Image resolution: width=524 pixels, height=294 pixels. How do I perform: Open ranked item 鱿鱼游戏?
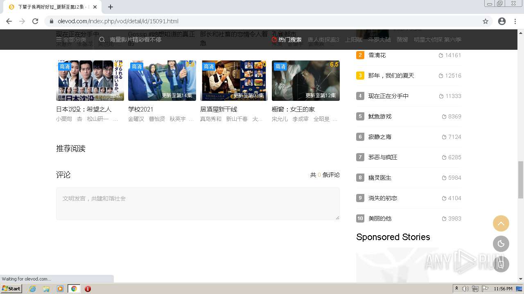pos(380,116)
